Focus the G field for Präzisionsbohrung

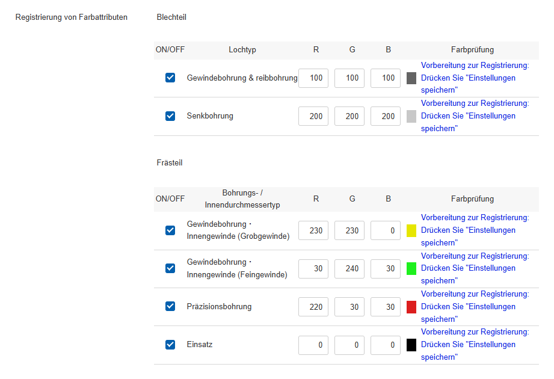pyautogui.click(x=349, y=307)
